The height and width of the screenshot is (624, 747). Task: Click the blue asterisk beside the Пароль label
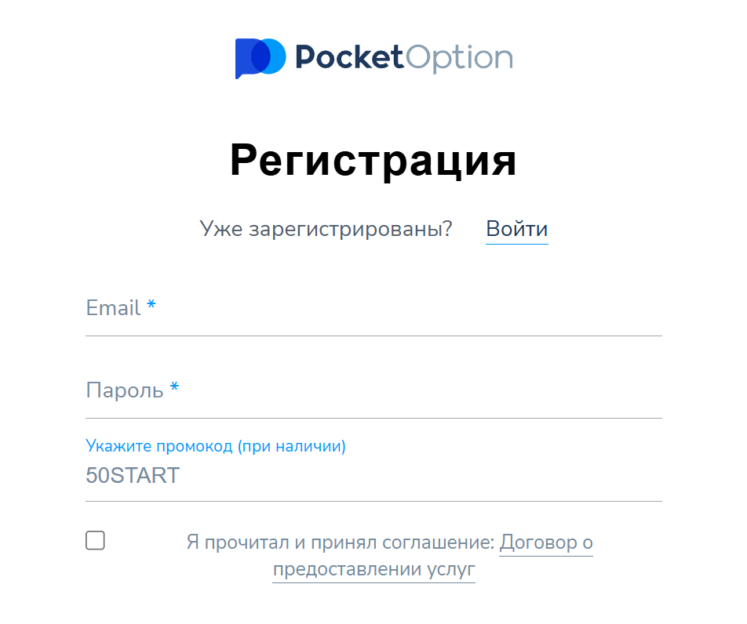coord(174,388)
